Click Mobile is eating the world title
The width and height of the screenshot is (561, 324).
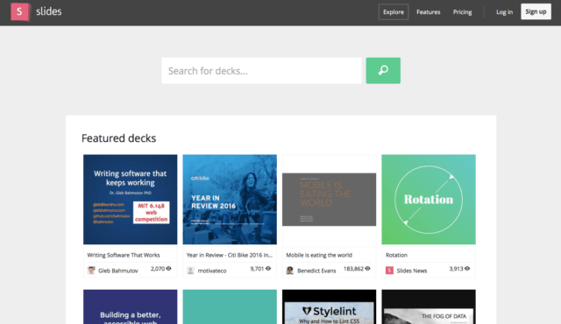[x=319, y=255]
